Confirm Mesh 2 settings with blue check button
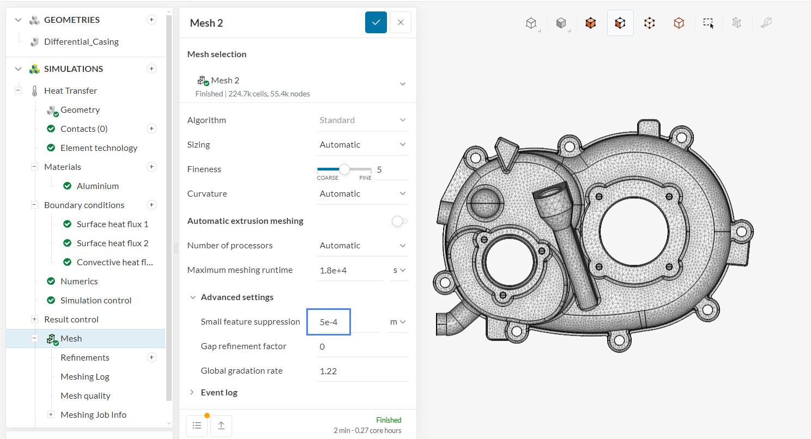The height and width of the screenshot is (439, 811). click(376, 22)
